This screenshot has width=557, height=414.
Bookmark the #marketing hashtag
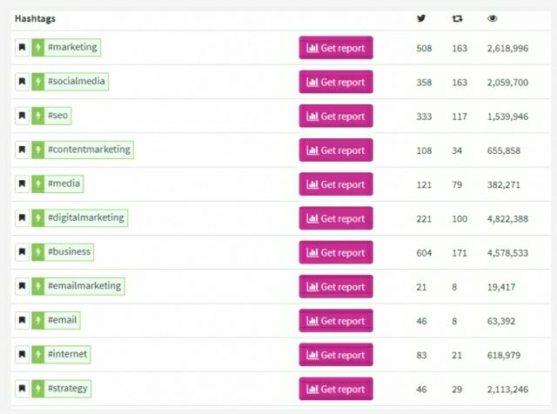click(x=22, y=47)
